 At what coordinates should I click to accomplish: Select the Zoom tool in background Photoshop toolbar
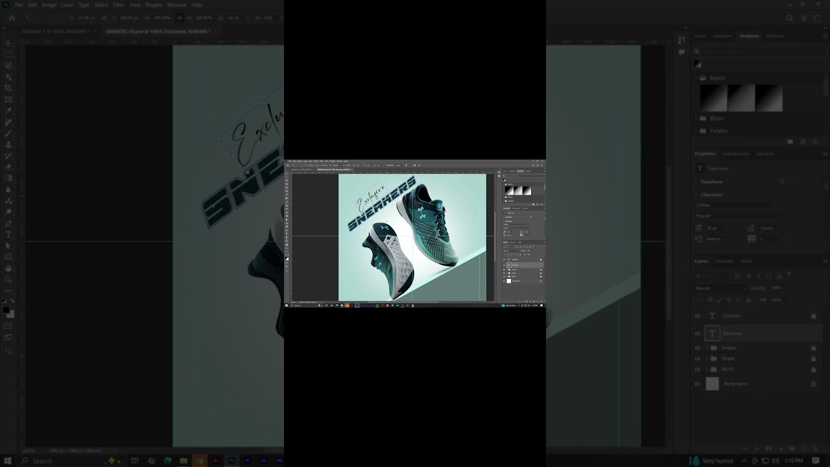tap(8, 280)
